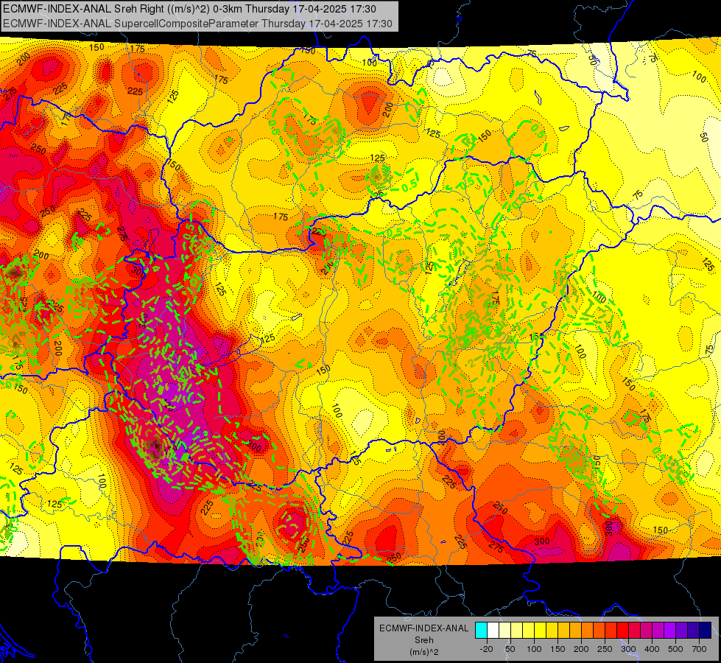Image resolution: width=721 pixels, height=663 pixels.
Task: Click the -20 tick label in legend
Action: point(487,649)
